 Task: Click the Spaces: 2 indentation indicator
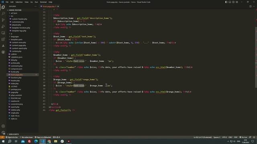coord(217,137)
